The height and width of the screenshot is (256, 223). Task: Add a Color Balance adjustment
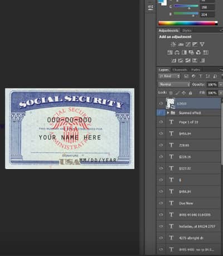click(x=177, y=52)
